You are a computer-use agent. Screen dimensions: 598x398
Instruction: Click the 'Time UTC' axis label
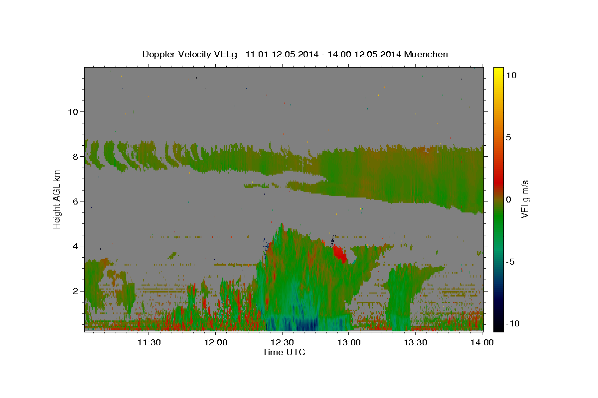[284, 352]
